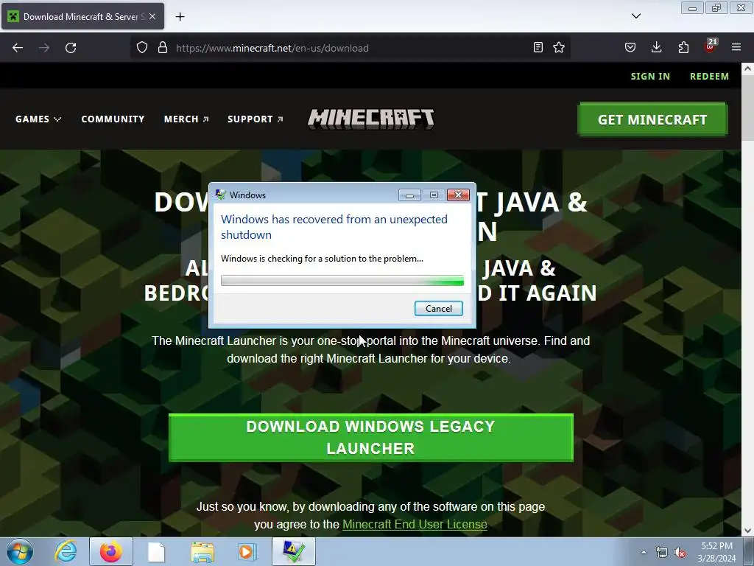
Task: Open the Windows Start menu orb
Action: pyautogui.click(x=20, y=551)
